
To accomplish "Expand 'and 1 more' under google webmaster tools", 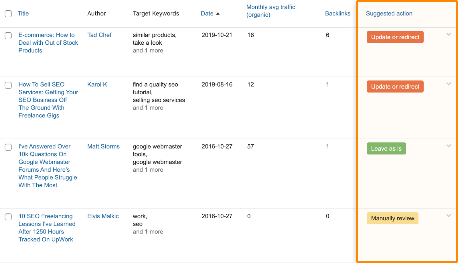I will (148, 170).
